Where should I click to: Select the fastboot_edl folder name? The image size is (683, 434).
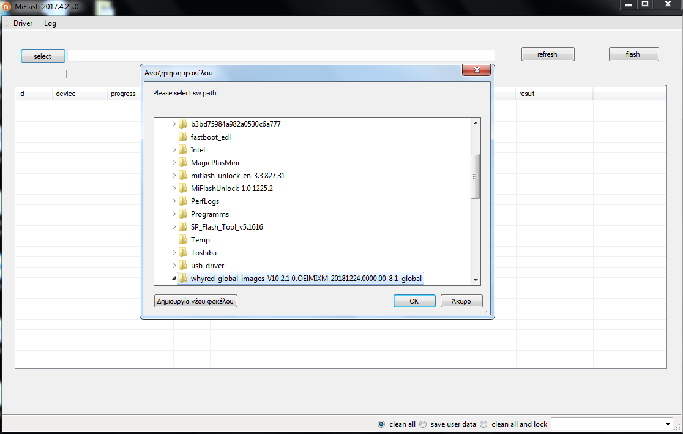coord(211,137)
